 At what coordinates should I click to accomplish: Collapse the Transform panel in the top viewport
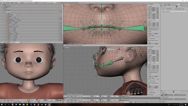click(149, 4)
